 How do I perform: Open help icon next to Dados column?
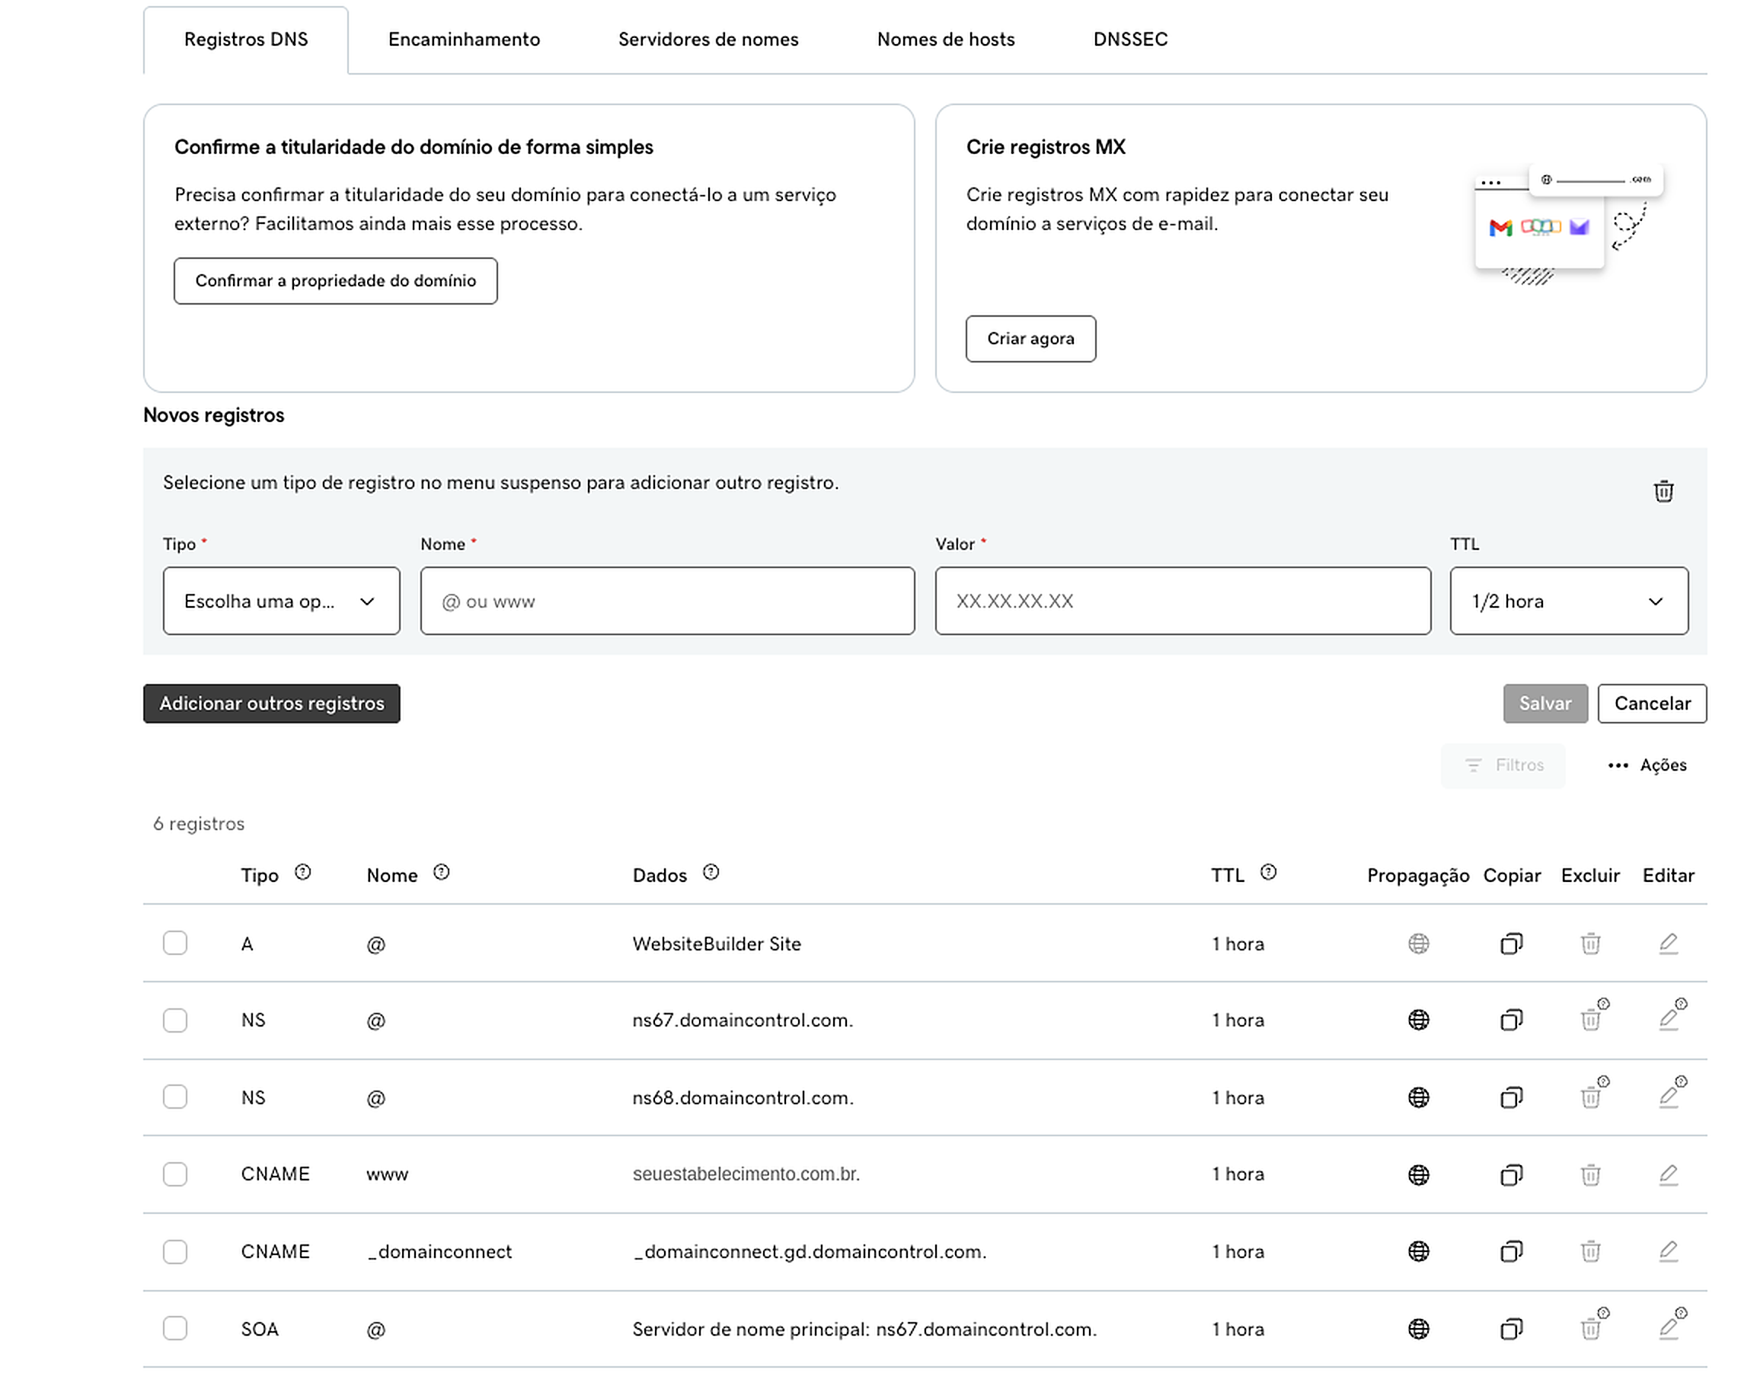click(710, 873)
